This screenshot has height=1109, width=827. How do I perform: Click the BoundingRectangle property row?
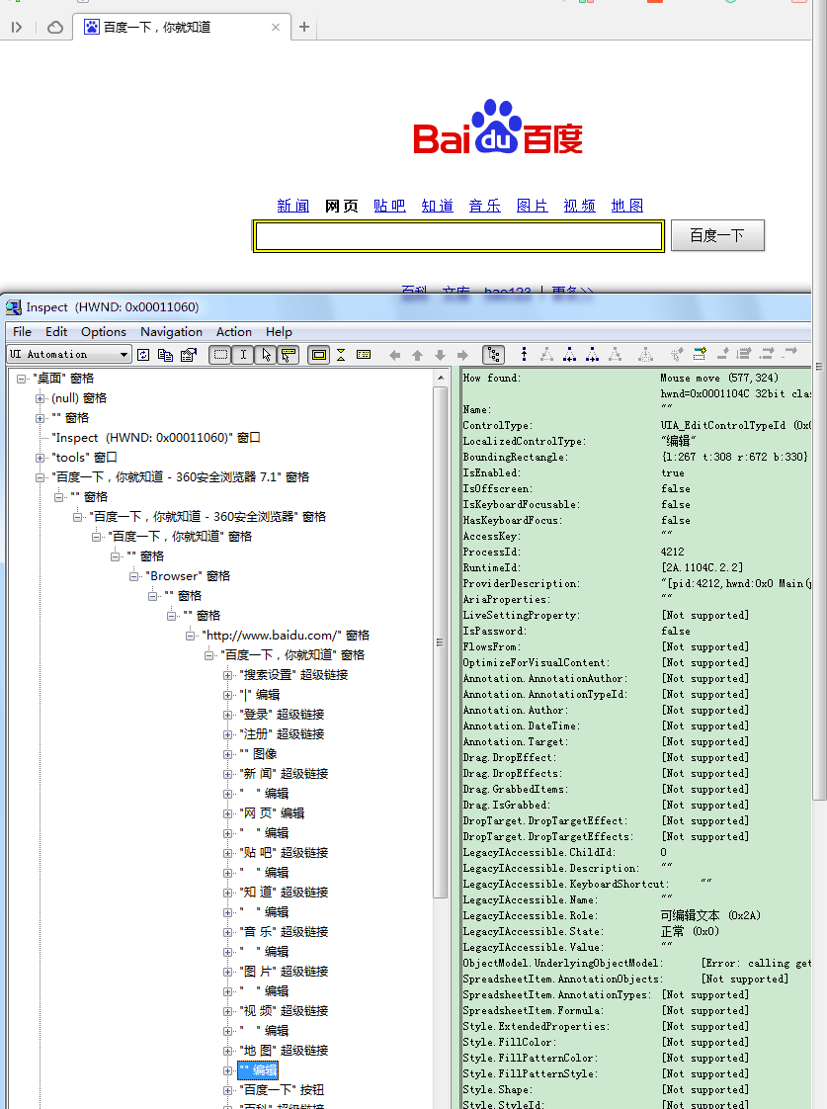tap(635, 458)
